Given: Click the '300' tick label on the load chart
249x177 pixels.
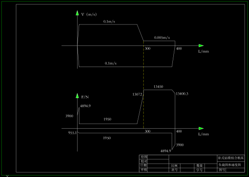Looking at the screenshot, I should coord(147,131).
